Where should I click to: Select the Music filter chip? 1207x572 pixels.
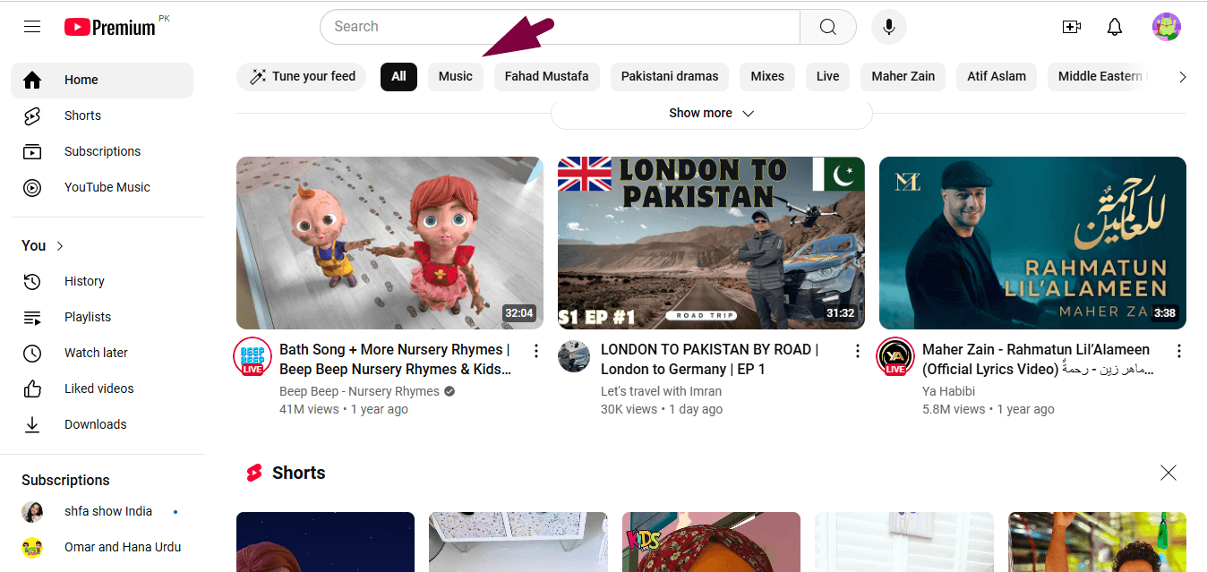click(456, 77)
